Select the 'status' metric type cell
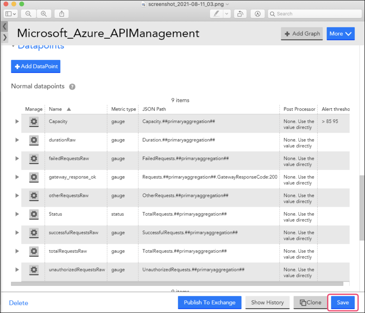The image size is (365, 313). 118,214
